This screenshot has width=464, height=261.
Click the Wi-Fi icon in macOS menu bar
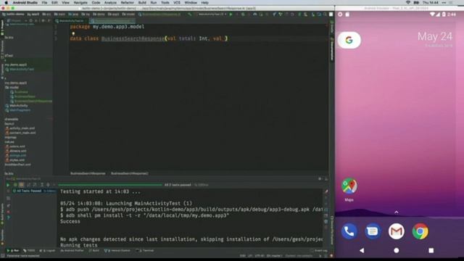pyautogui.click(x=408, y=2)
